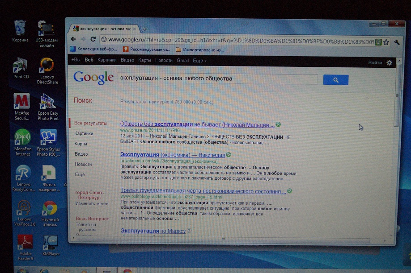Click the badge next to Эксплуатация по Марксу
Image resolution: width=411 pixels, height=273 pixels.
point(189,230)
